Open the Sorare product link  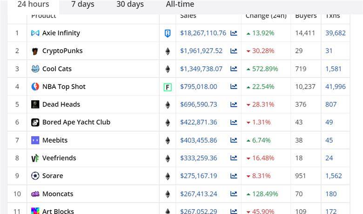pos(53,176)
